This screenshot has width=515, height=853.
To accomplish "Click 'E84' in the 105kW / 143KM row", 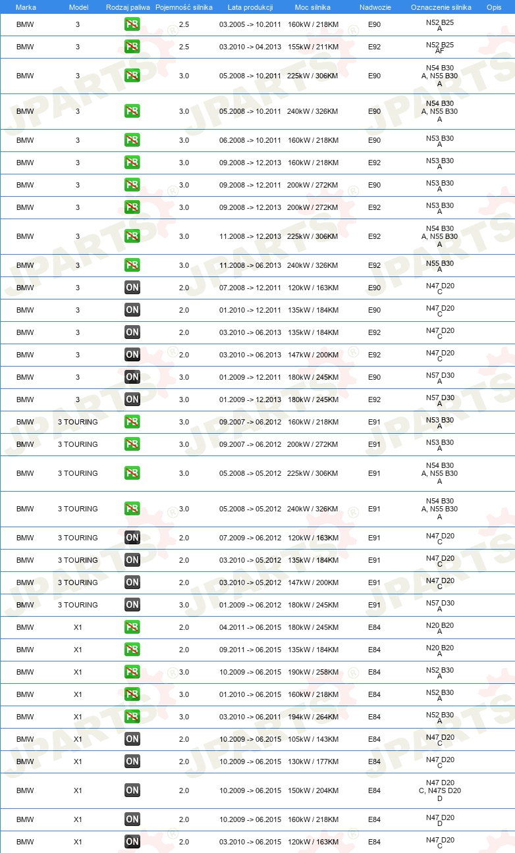I will pos(374,739).
